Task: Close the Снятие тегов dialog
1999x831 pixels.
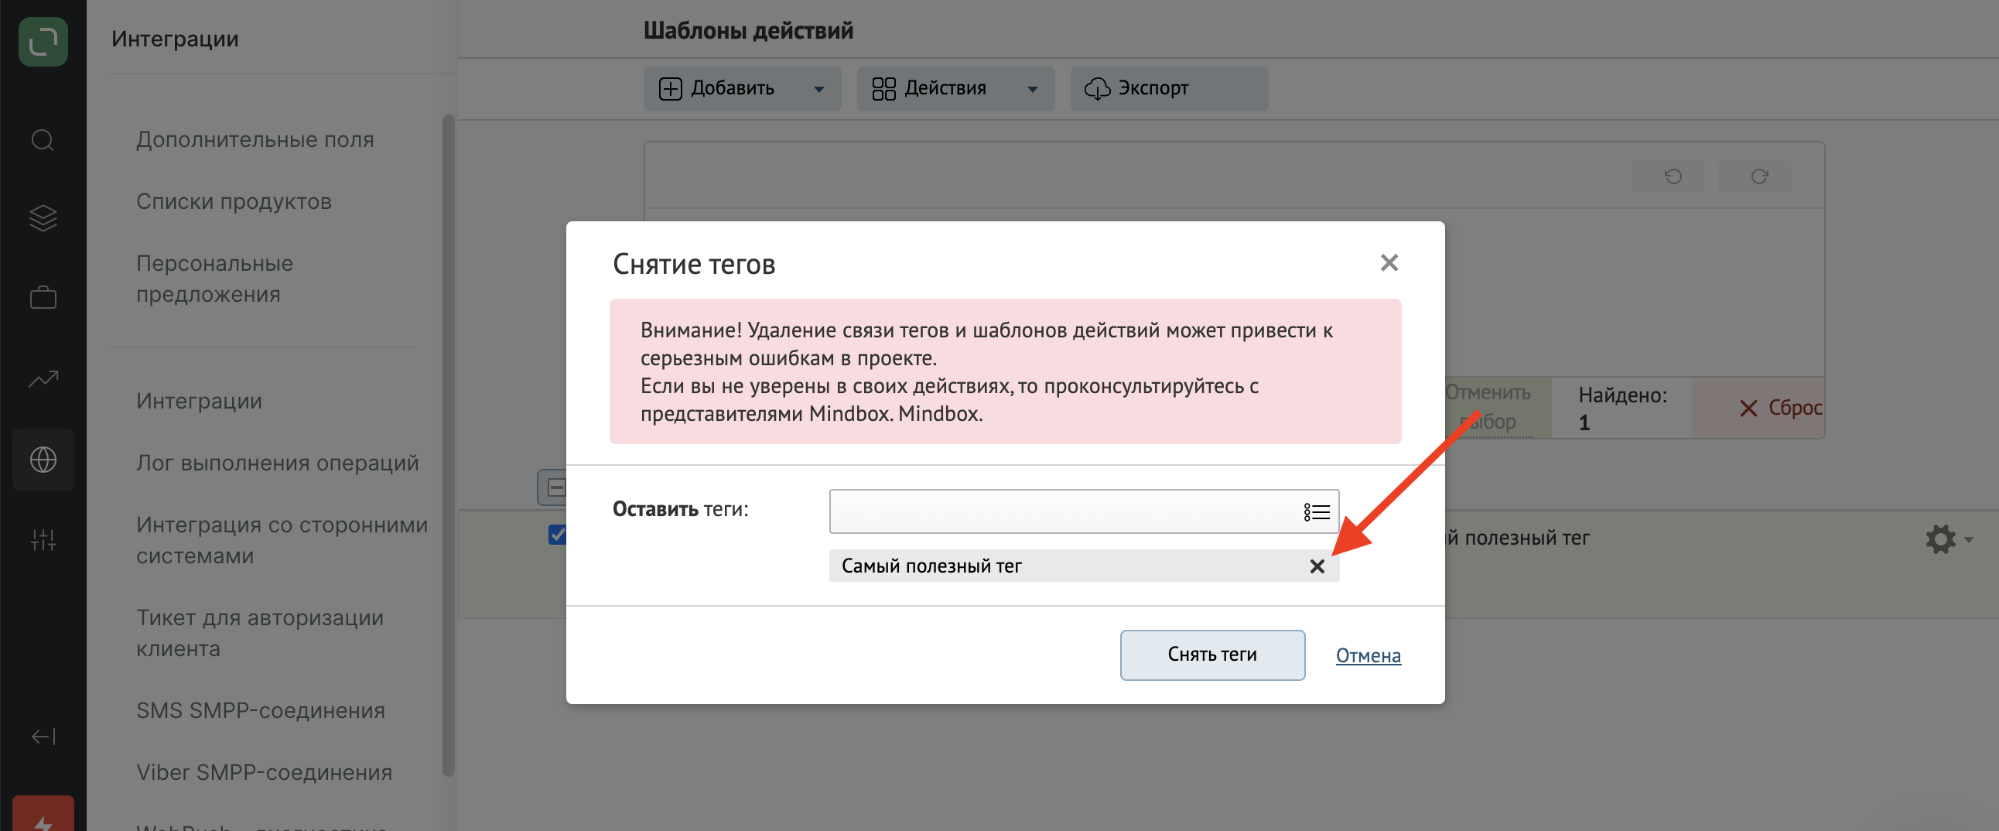Action: tap(1389, 263)
